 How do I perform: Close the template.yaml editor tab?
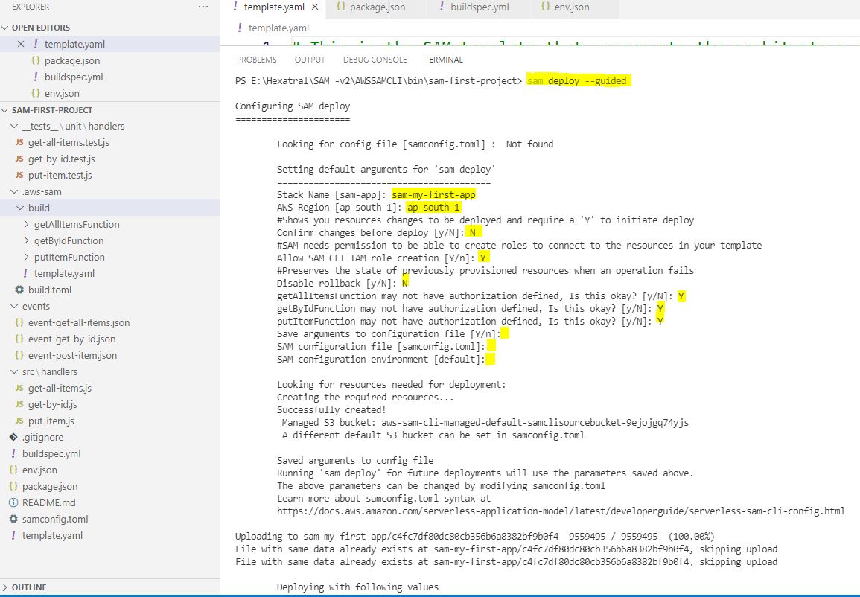tap(315, 7)
